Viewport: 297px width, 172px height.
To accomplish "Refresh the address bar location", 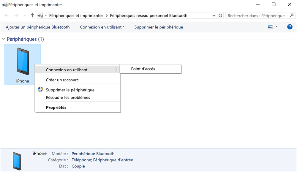I will (220, 15).
